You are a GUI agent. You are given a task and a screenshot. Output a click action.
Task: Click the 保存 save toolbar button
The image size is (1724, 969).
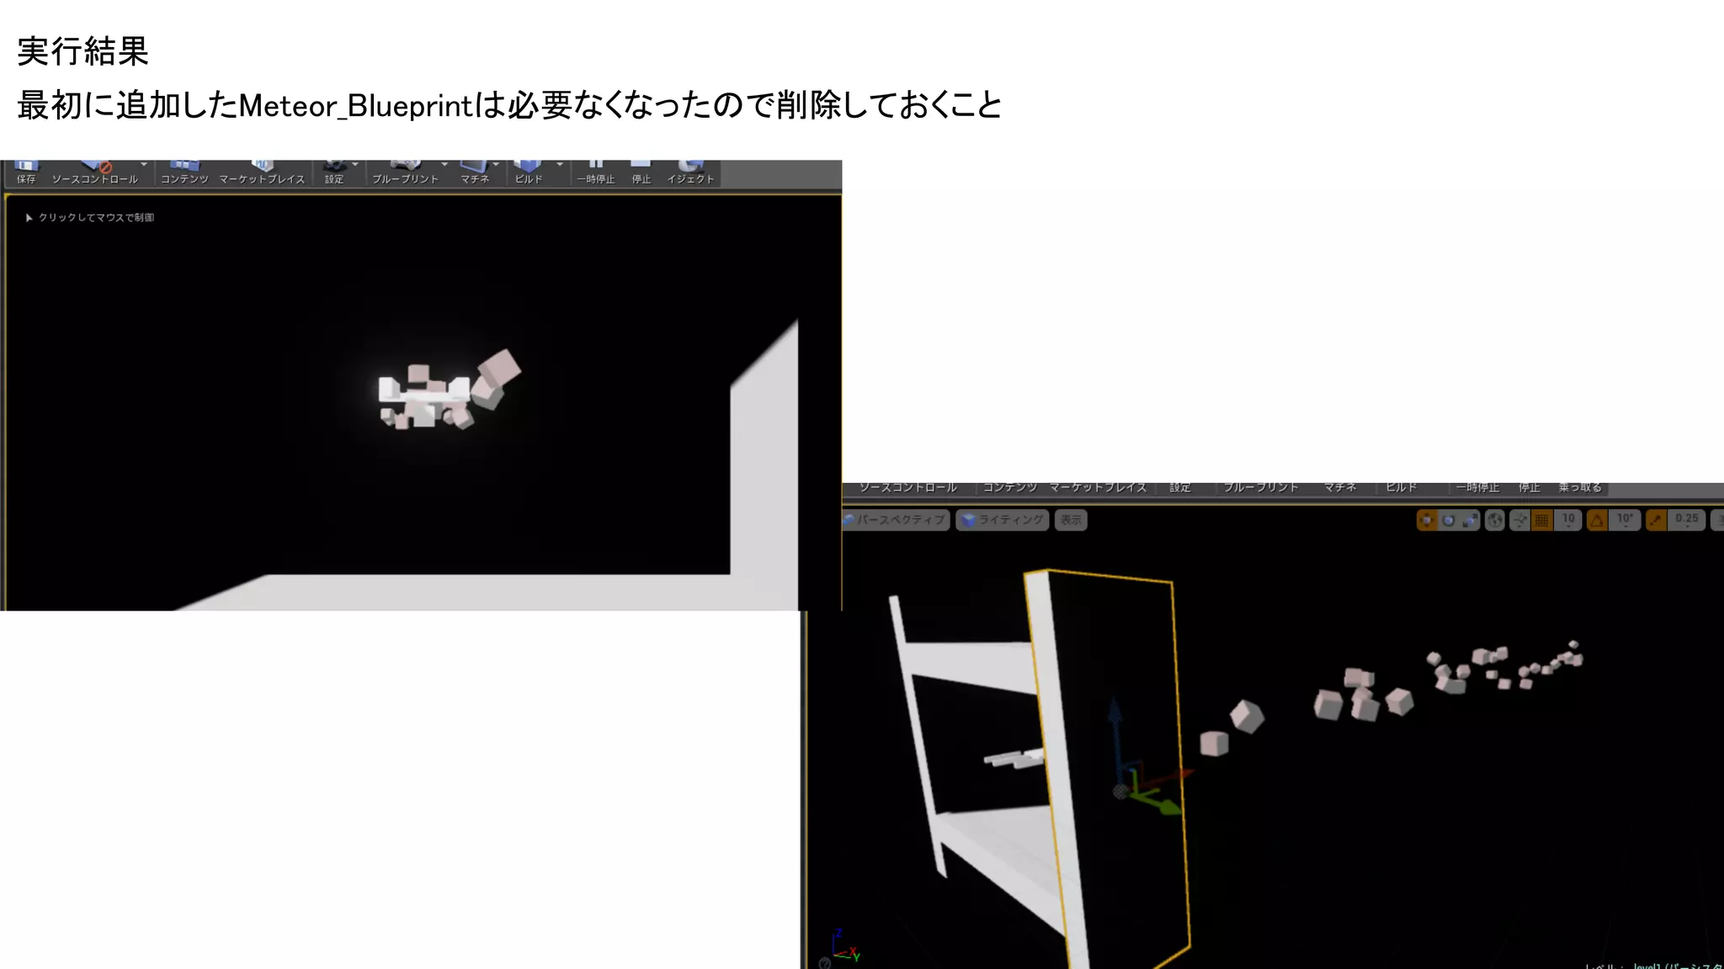pos(26,173)
